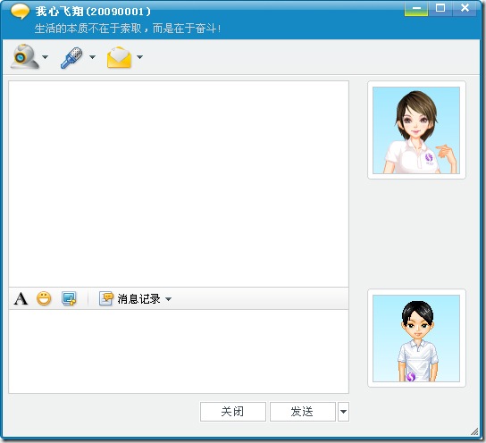Click your own male avatar picture
The image size is (486, 443).
(416, 339)
